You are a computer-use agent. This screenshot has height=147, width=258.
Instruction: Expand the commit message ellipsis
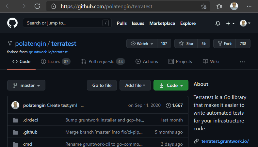pos(83,105)
